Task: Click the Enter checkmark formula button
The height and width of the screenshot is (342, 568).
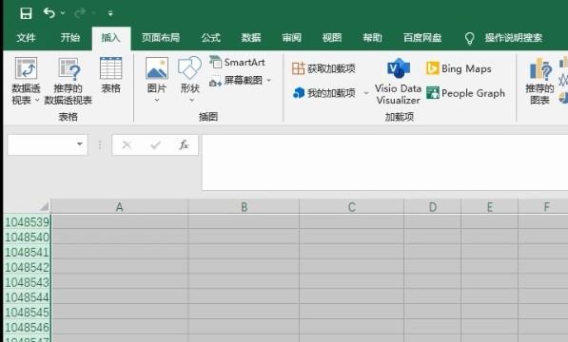Action: [156, 145]
